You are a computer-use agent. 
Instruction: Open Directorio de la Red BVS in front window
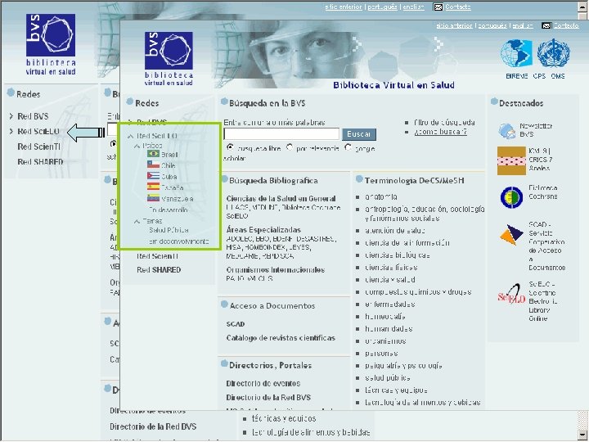[268, 397]
